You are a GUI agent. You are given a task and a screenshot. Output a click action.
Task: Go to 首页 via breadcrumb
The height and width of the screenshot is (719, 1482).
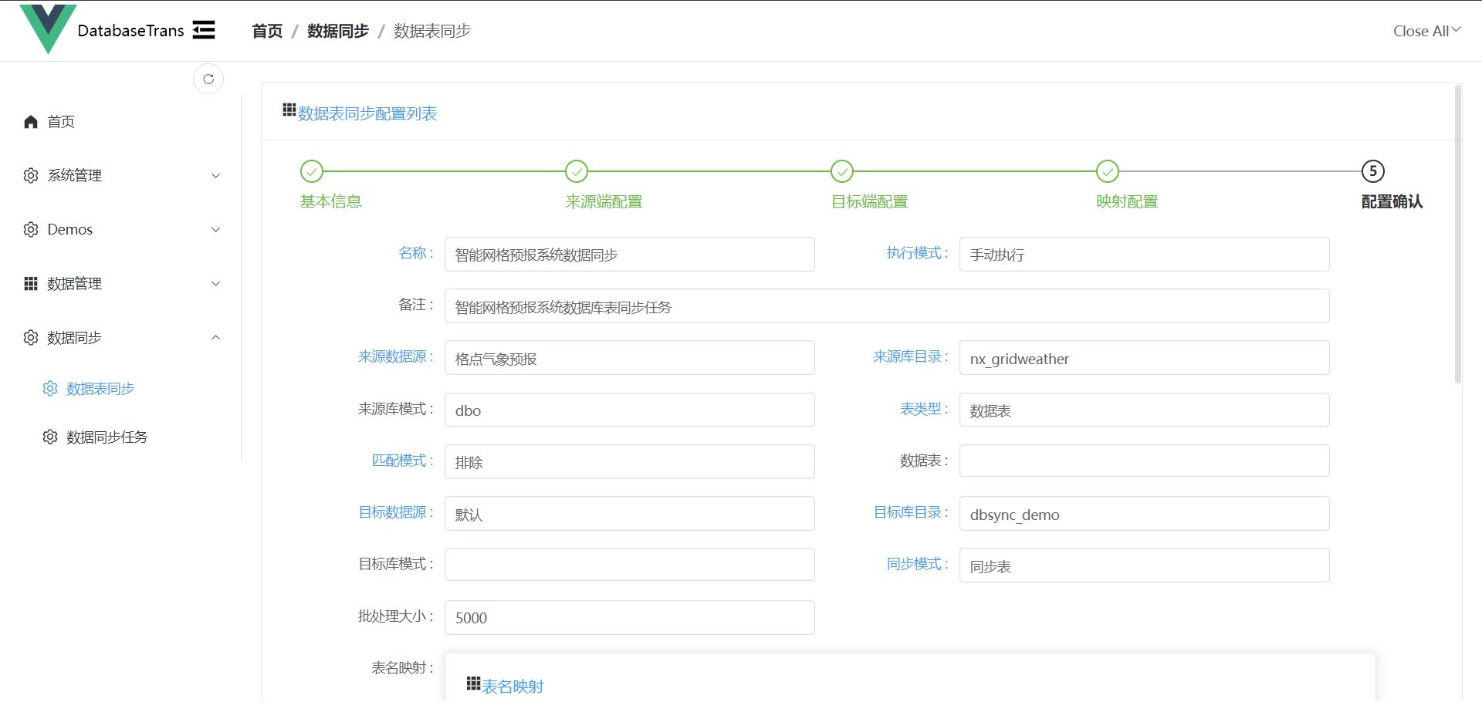(267, 31)
